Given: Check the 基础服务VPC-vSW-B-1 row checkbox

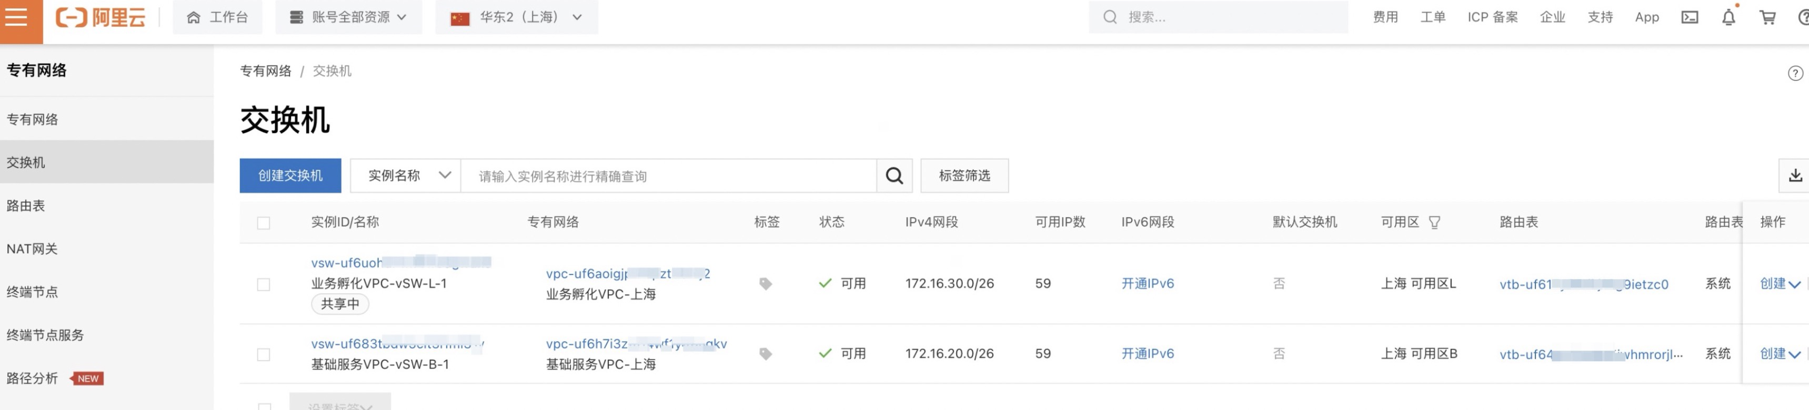Looking at the screenshot, I should pyautogui.click(x=263, y=354).
